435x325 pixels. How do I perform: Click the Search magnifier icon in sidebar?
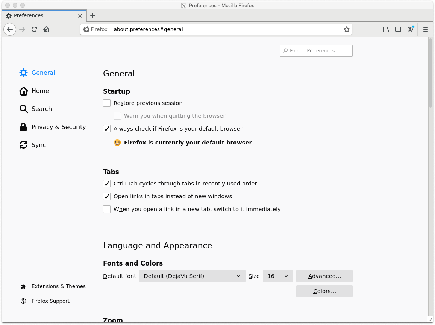click(24, 109)
